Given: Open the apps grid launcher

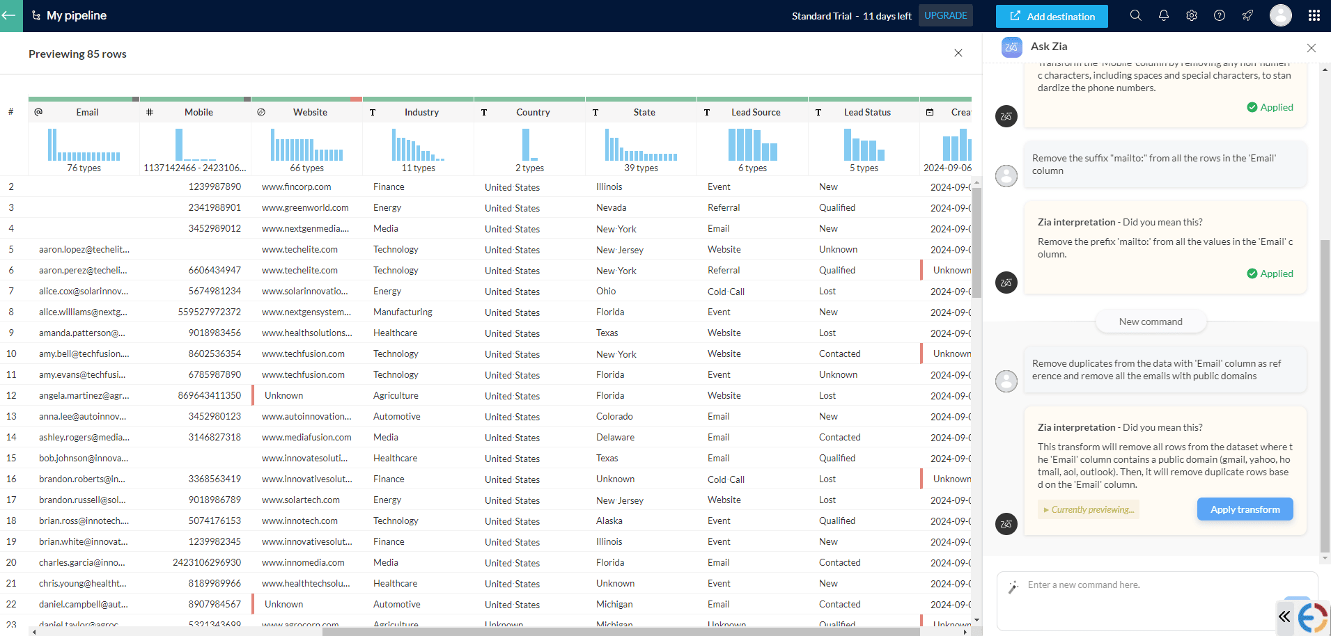Looking at the screenshot, I should coord(1314,15).
